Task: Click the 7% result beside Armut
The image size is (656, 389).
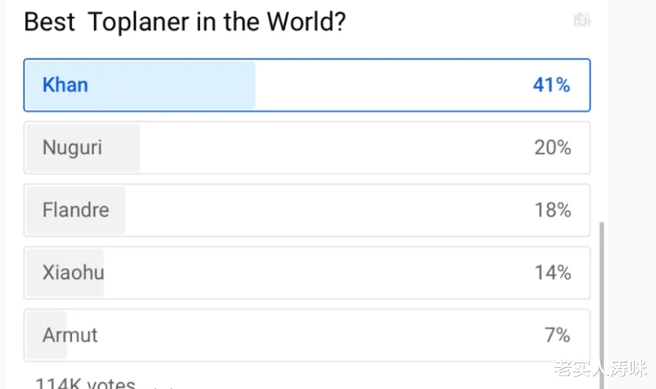Action: pyautogui.click(x=558, y=335)
